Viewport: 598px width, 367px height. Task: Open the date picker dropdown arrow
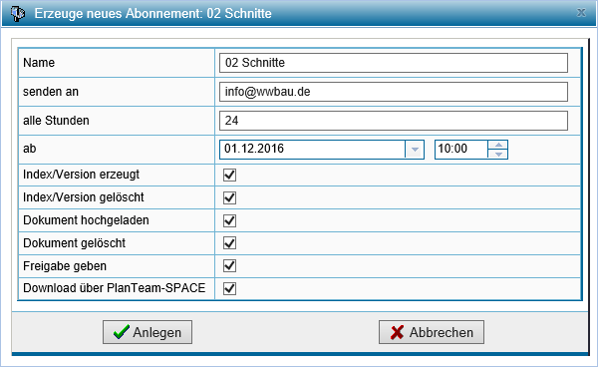[x=415, y=150]
